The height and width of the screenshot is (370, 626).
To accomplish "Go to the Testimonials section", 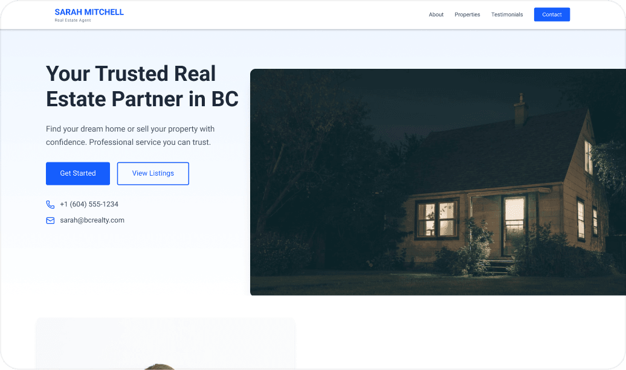I will click(506, 14).
